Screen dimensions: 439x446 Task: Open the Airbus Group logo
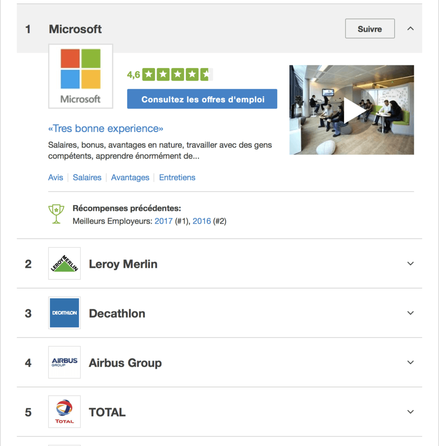pos(64,362)
